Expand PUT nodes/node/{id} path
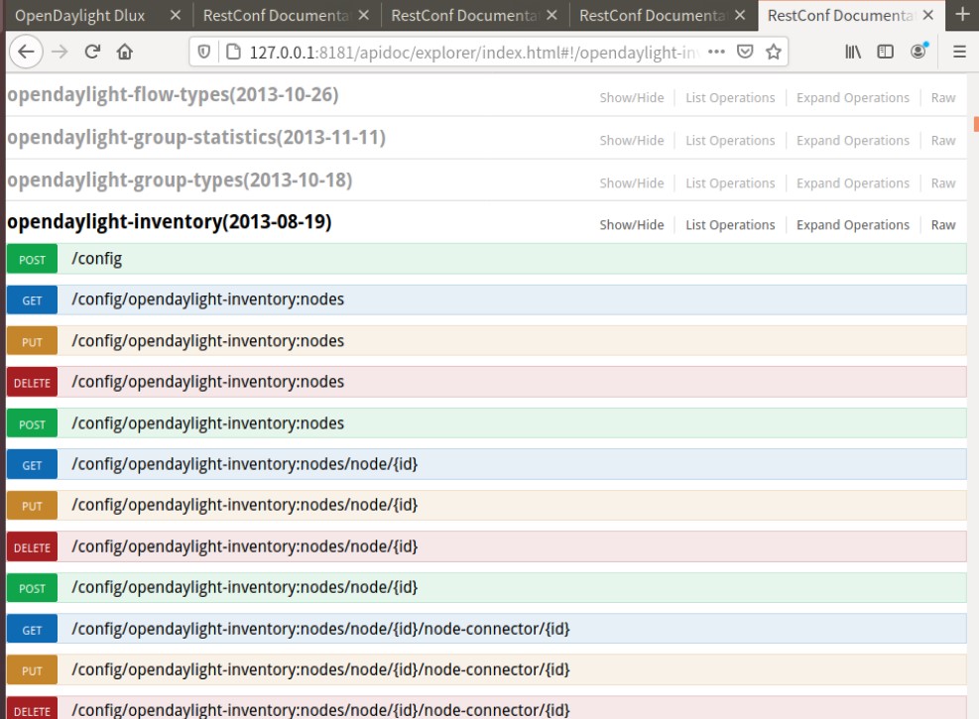Viewport: 979px width, 719px height. click(x=244, y=505)
